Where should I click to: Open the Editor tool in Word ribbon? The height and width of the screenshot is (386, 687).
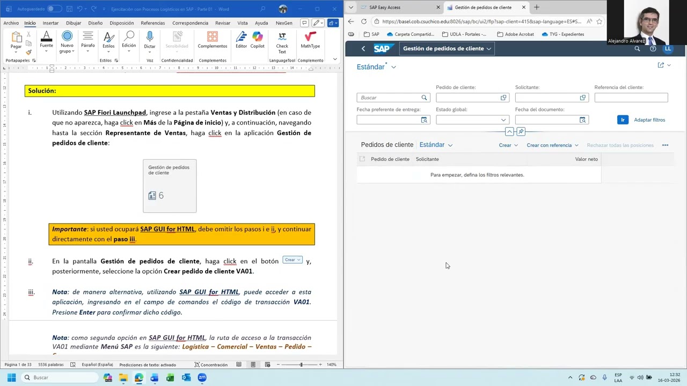242,40
